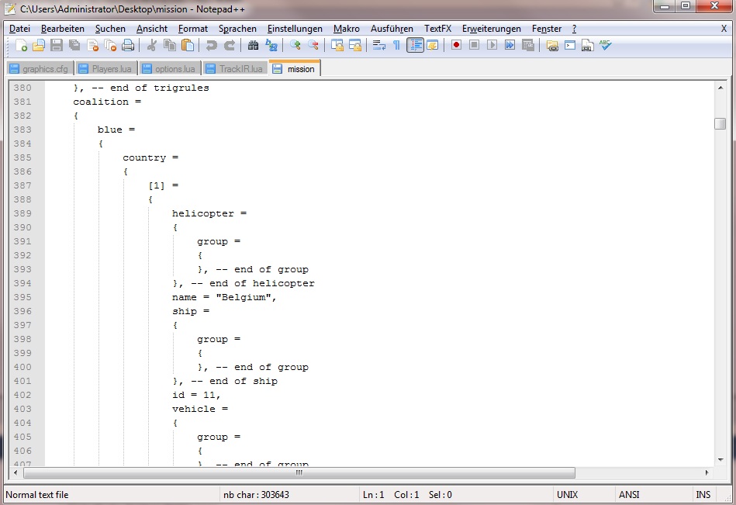
Task: Print the document via printer icon
Action: pyautogui.click(x=128, y=45)
